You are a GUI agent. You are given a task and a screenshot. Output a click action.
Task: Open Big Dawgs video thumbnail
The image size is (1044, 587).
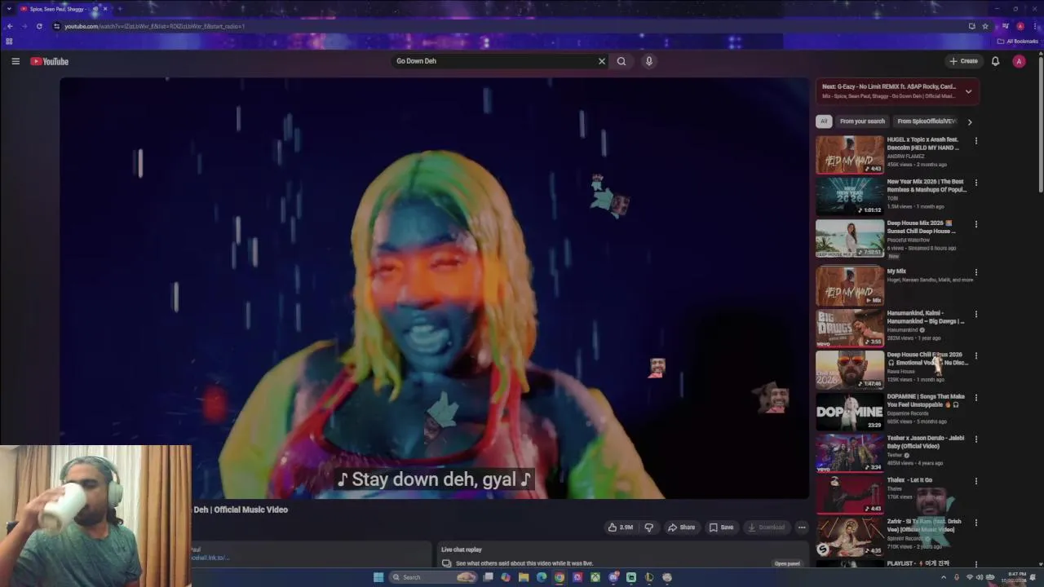pos(850,328)
